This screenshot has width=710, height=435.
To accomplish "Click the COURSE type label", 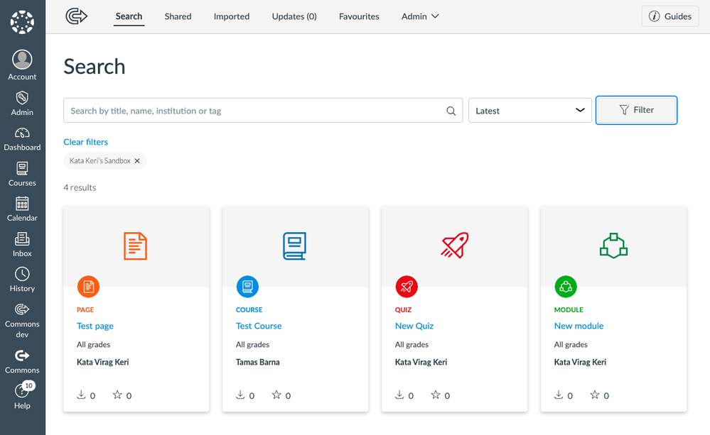I will [249, 309].
